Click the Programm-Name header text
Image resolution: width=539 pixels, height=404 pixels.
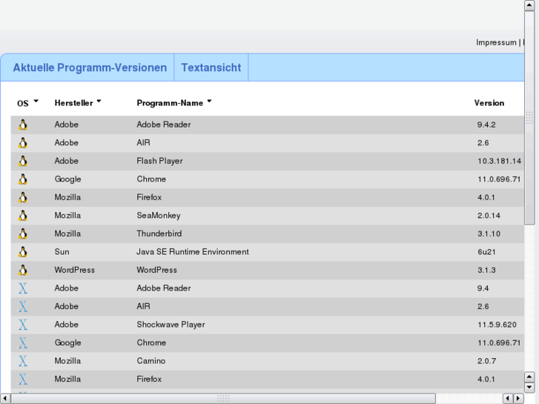(170, 103)
